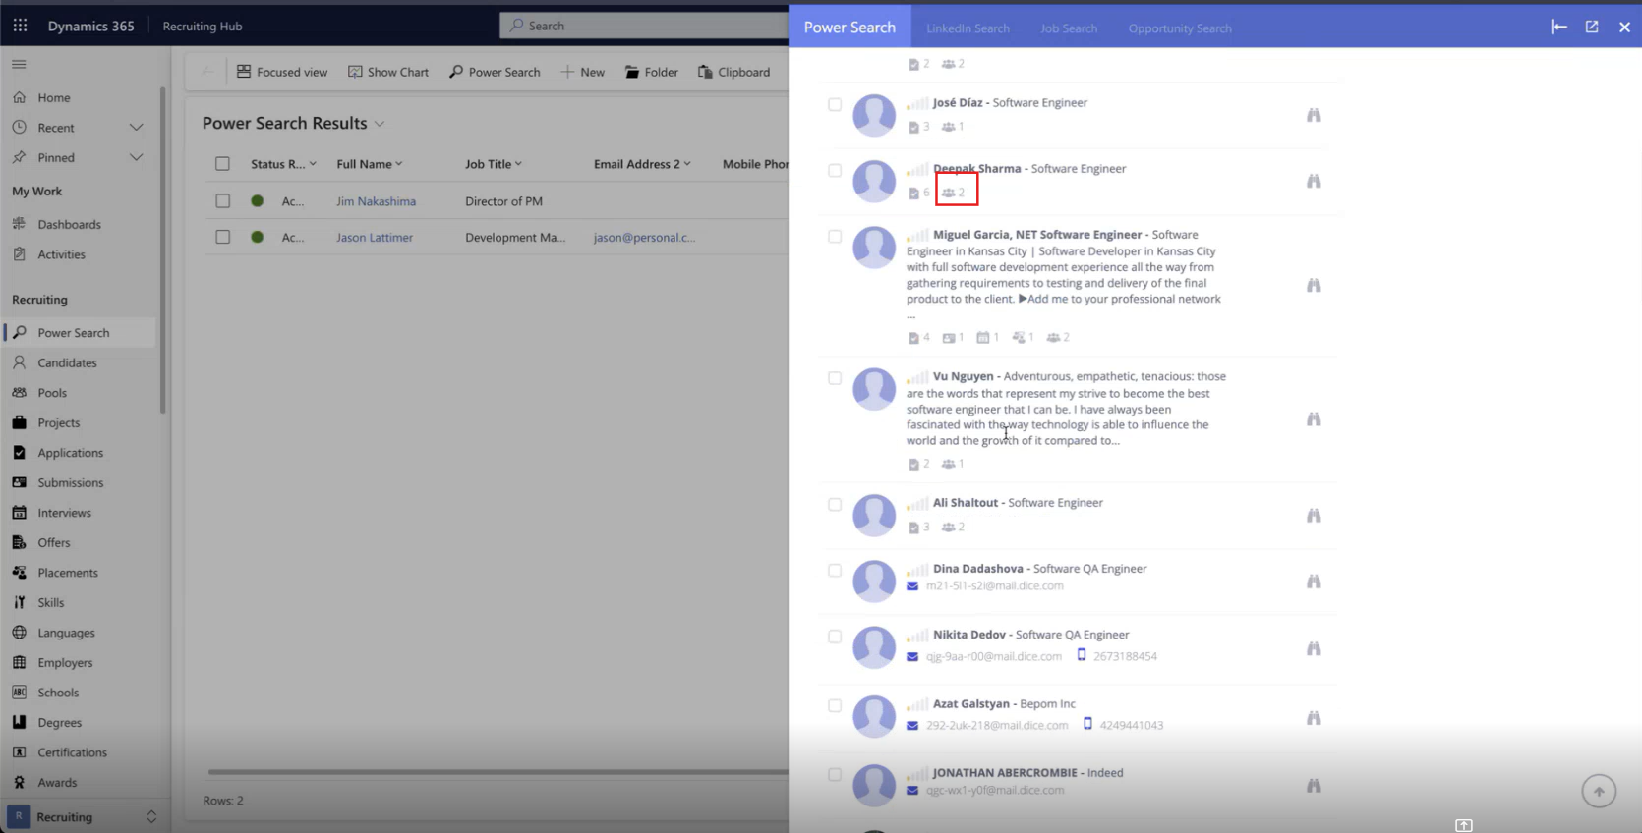Image resolution: width=1642 pixels, height=833 pixels.
Task: Open Offers in the Recruiting menu
Action: tap(53, 542)
